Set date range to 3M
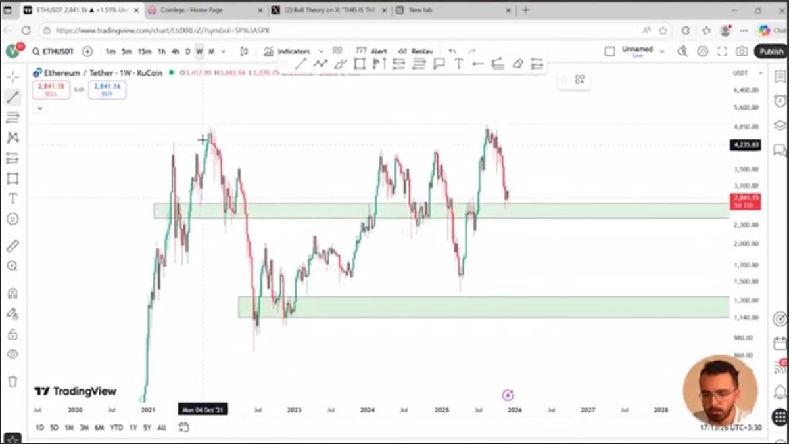789x444 pixels. coord(84,428)
